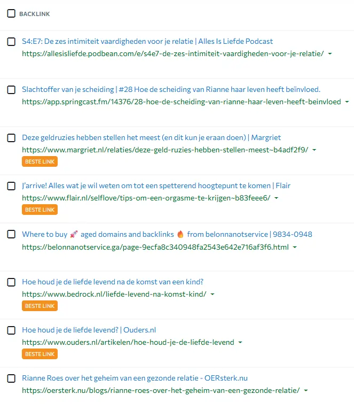Click the Hoe houd je de liefde levend Ouders.nl title
The height and width of the screenshot is (410, 354).
click(89, 330)
